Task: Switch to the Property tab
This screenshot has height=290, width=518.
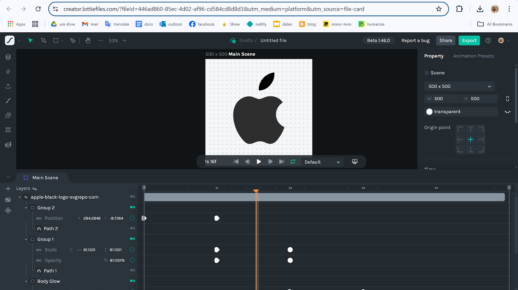Action: pos(434,56)
